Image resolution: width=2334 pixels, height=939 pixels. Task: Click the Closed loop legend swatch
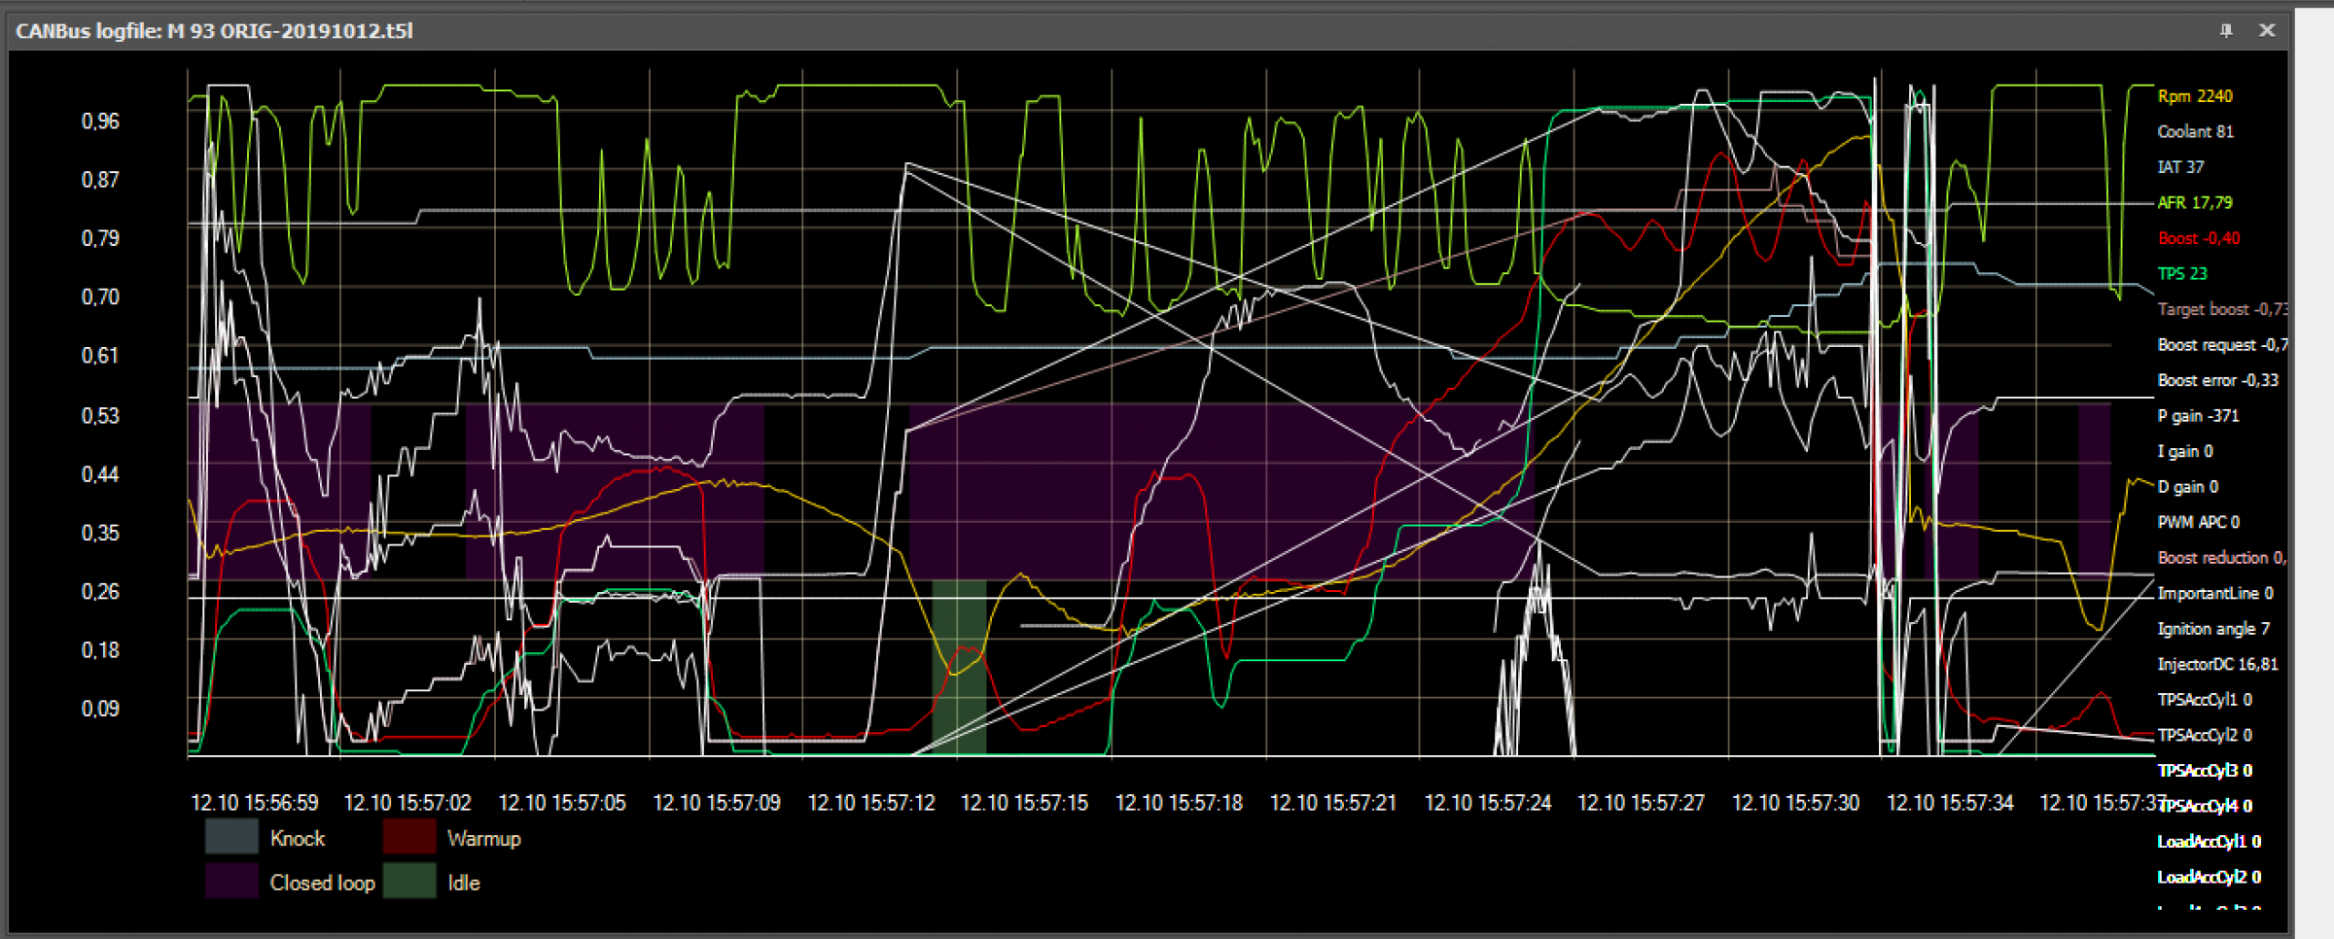[231, 882]
